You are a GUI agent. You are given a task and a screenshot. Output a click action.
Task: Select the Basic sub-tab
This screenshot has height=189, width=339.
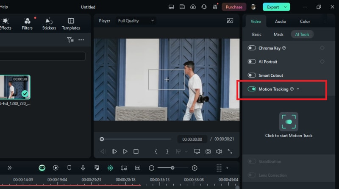pyautogui.click(x=257, y=34)
